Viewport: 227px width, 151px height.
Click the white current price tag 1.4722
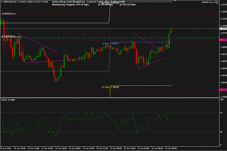pos(223,29)
